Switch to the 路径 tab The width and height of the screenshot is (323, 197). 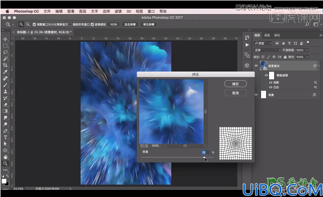(x=277, y=35)
